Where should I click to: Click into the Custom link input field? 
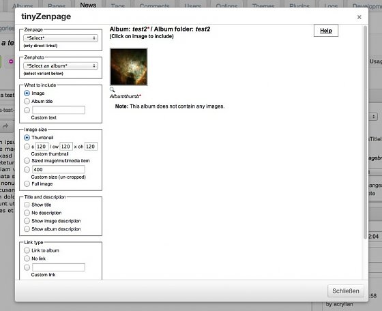(59, 267)
